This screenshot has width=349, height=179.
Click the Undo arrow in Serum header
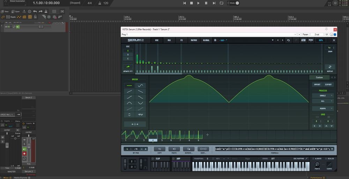pyautogui.click(x=289, y=40)
